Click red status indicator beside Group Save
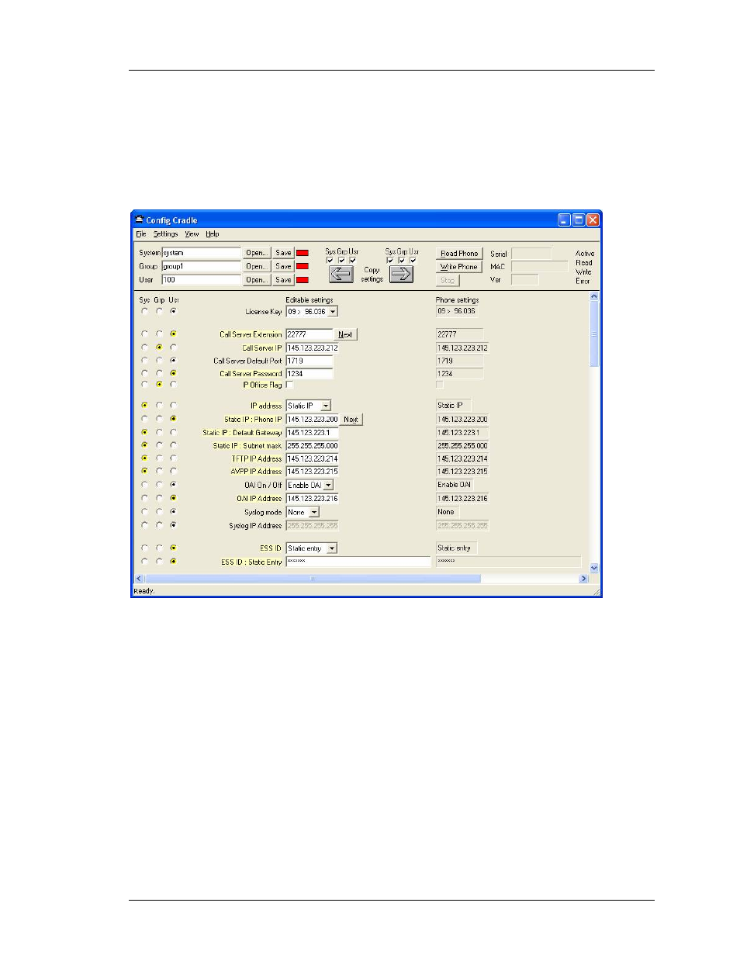 (x=303, y=266)
